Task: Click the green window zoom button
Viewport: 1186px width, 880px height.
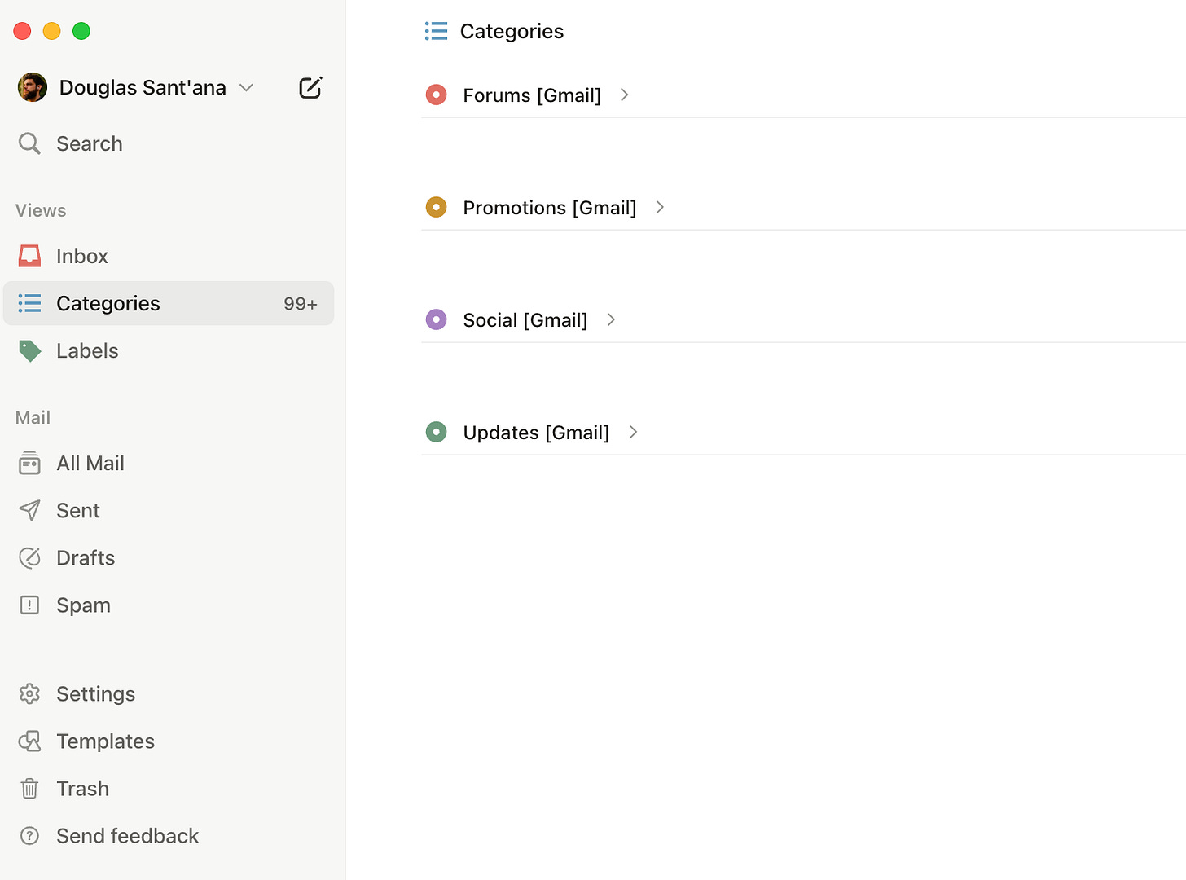Action: point(81,31)
